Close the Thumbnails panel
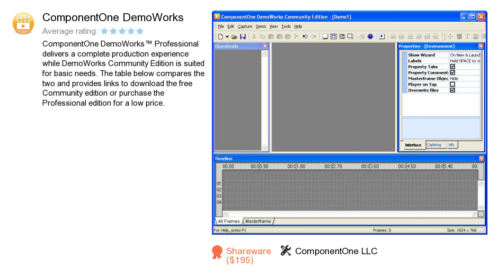 [x=265, y=46]
